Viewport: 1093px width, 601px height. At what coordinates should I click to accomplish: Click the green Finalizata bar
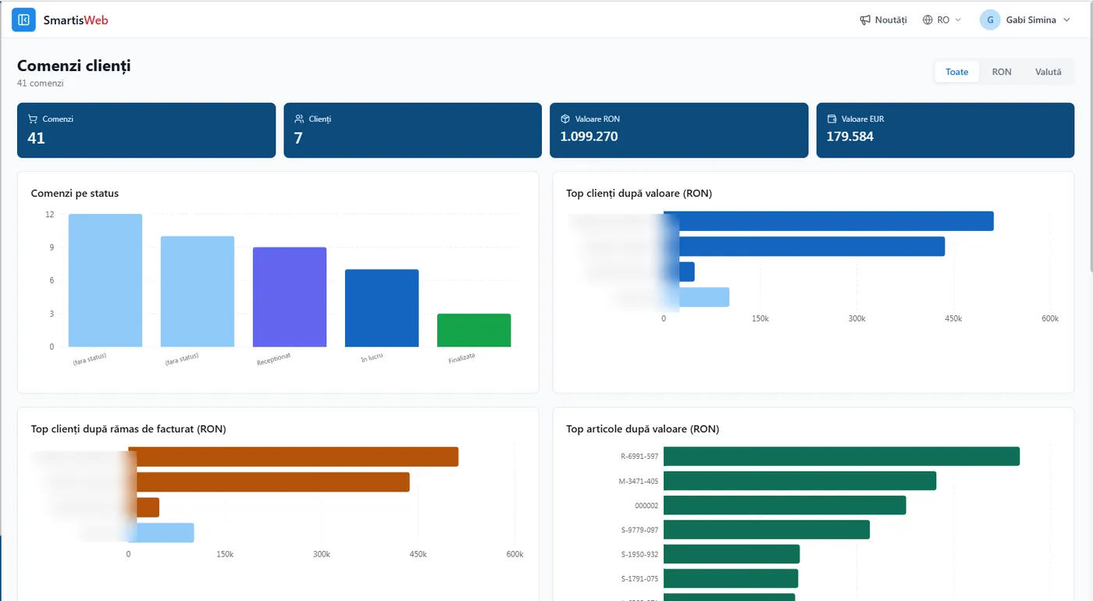coord(474,330)
